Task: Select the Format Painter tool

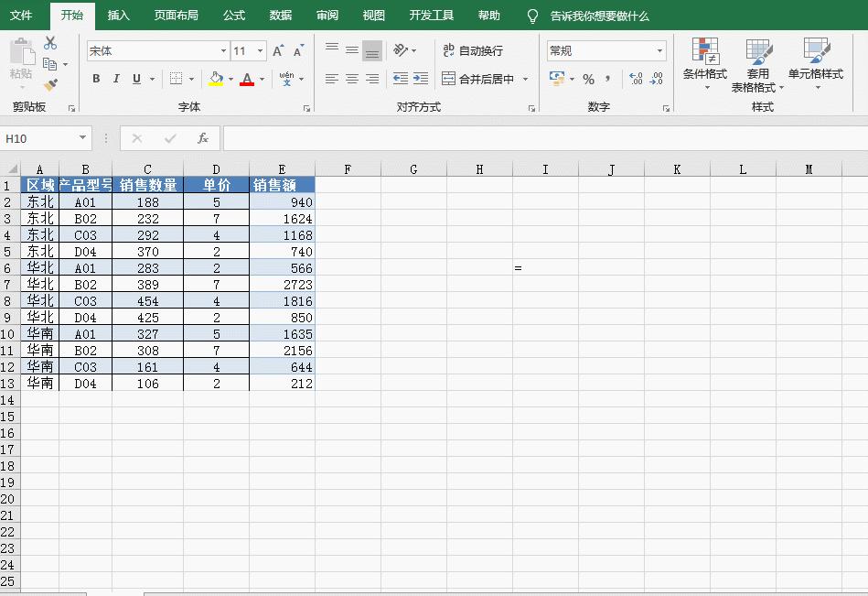Action: coord(52,85)
